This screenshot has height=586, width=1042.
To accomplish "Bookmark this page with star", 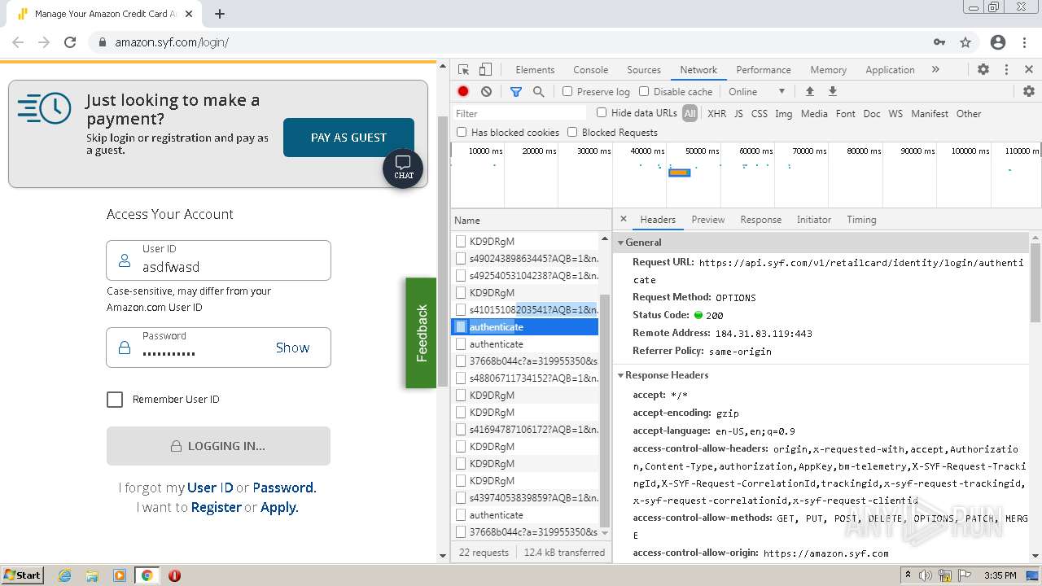I will click(965, 42).
